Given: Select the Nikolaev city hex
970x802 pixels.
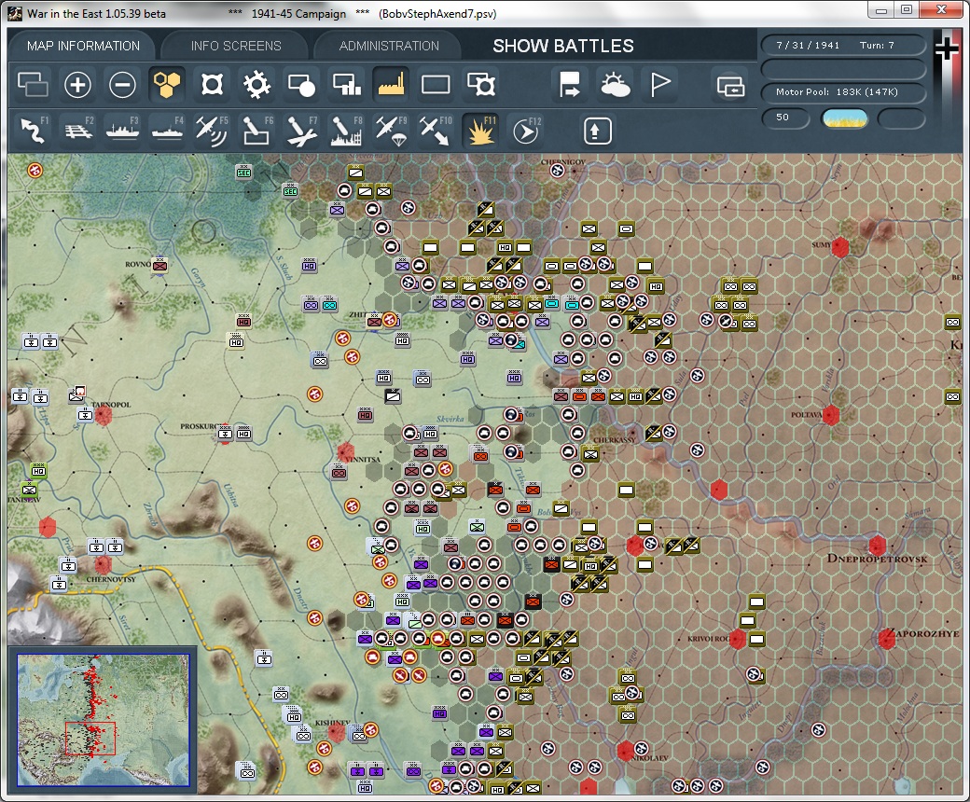Looking at the screenshot, I should pyautogui.click(x=626, y=751).
